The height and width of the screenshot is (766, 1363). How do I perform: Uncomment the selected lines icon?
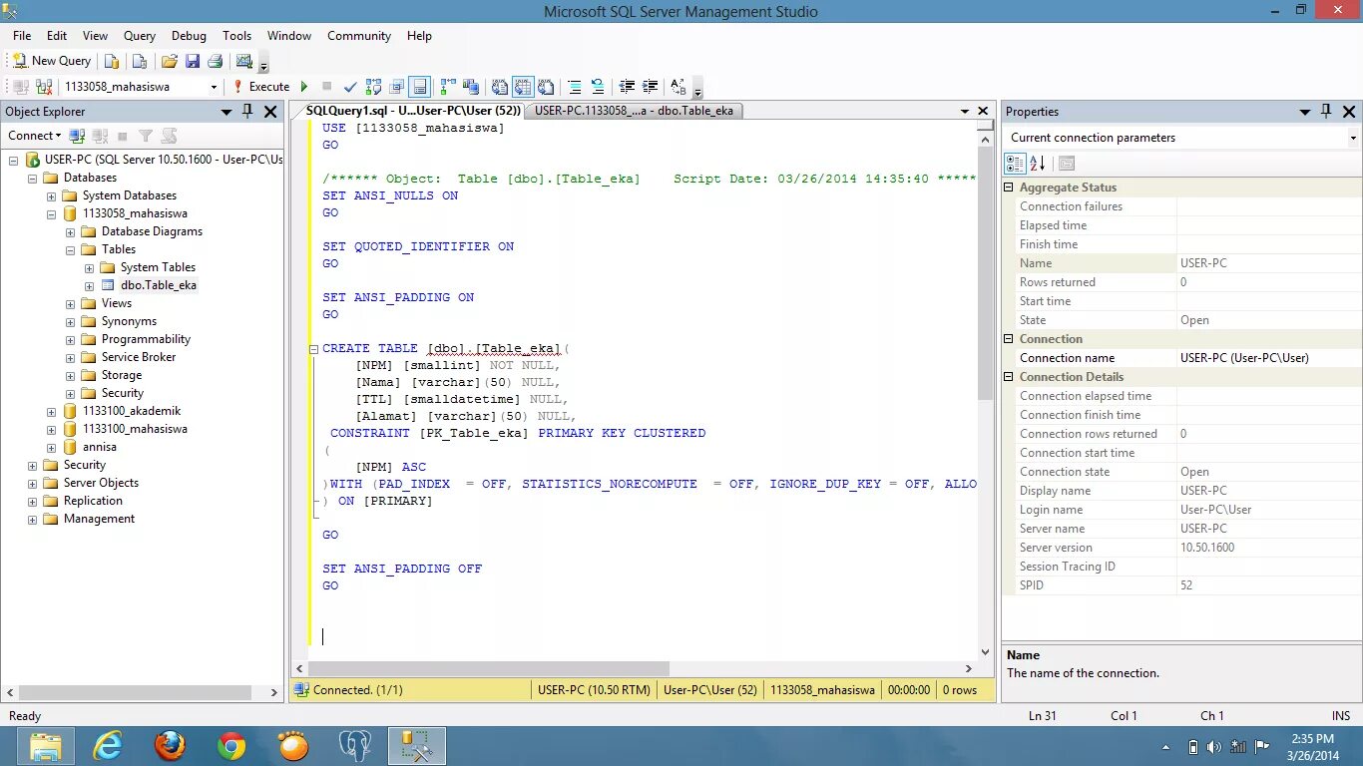tap(598, 87)
